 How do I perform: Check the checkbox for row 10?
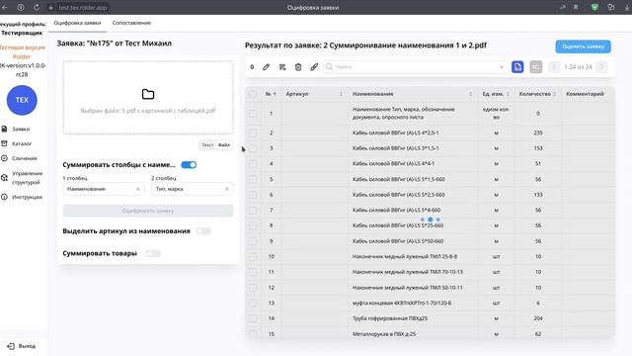(253, 257)
